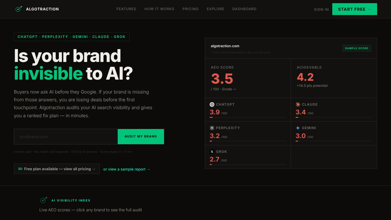This screenshot has height=220, width=391.
Task: Click the AEO Score 3.5 value
Action: (222, 78)
